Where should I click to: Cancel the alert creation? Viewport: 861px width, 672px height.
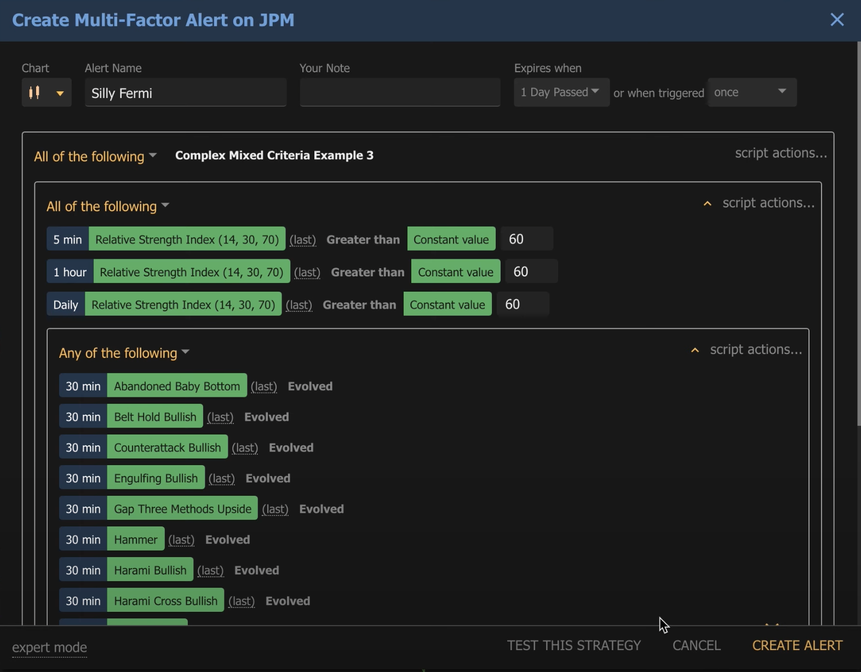[696, 646]
